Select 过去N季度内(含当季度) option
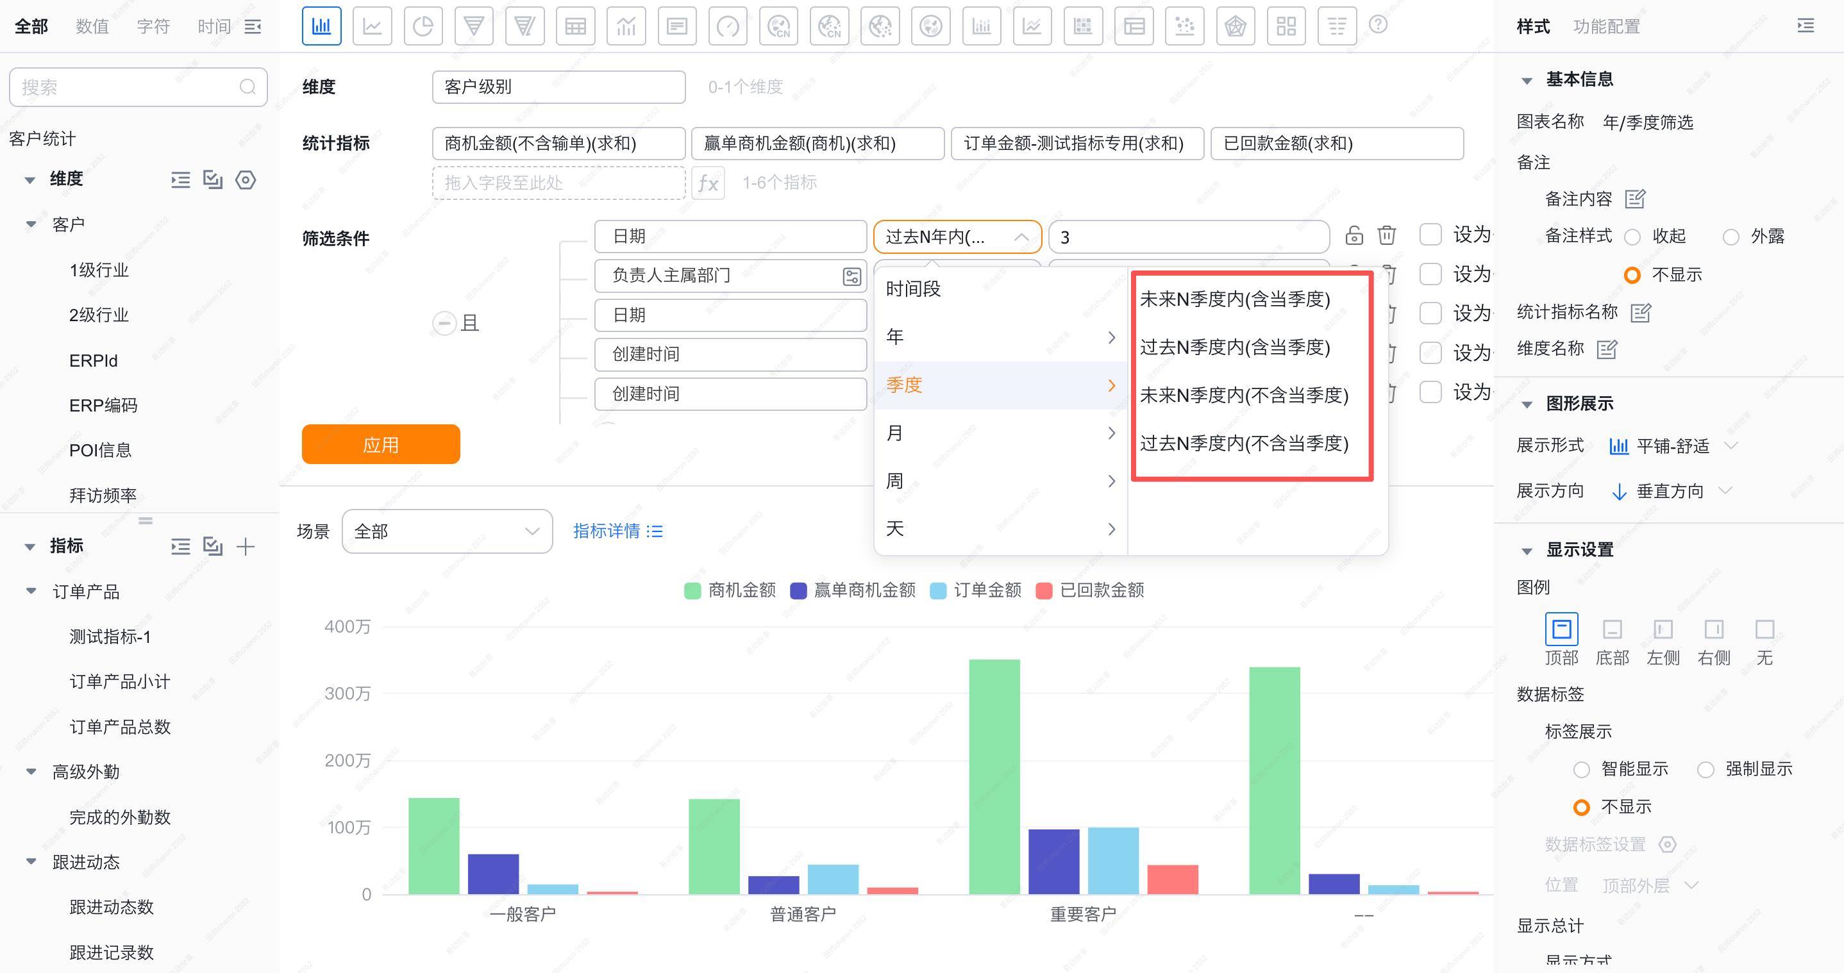The height and width of the screenshot is (973, 1844). [x=1235, y=347]
